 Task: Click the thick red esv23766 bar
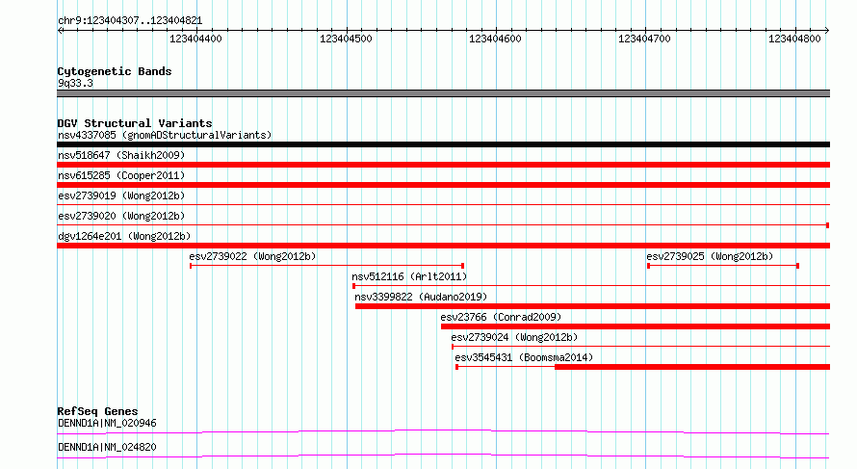click(x=636, y=326)
